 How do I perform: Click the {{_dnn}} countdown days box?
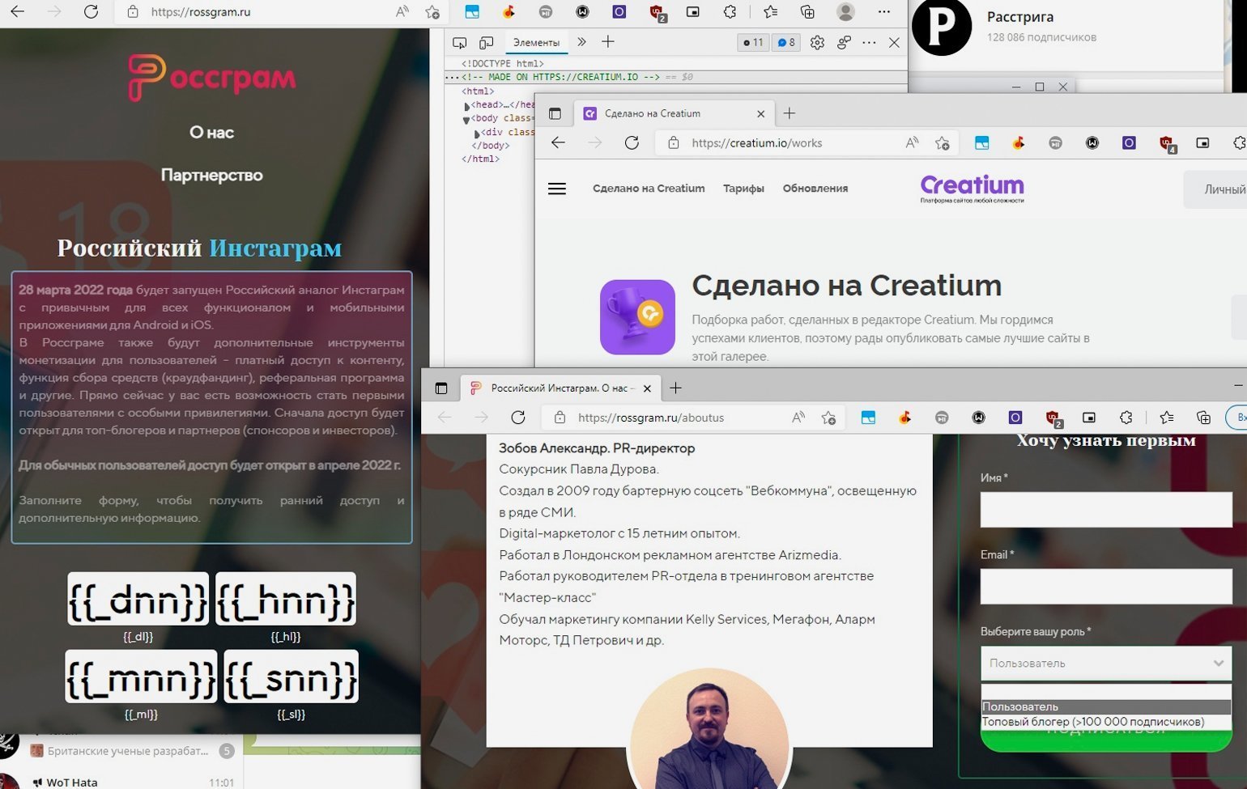(138, 599)
